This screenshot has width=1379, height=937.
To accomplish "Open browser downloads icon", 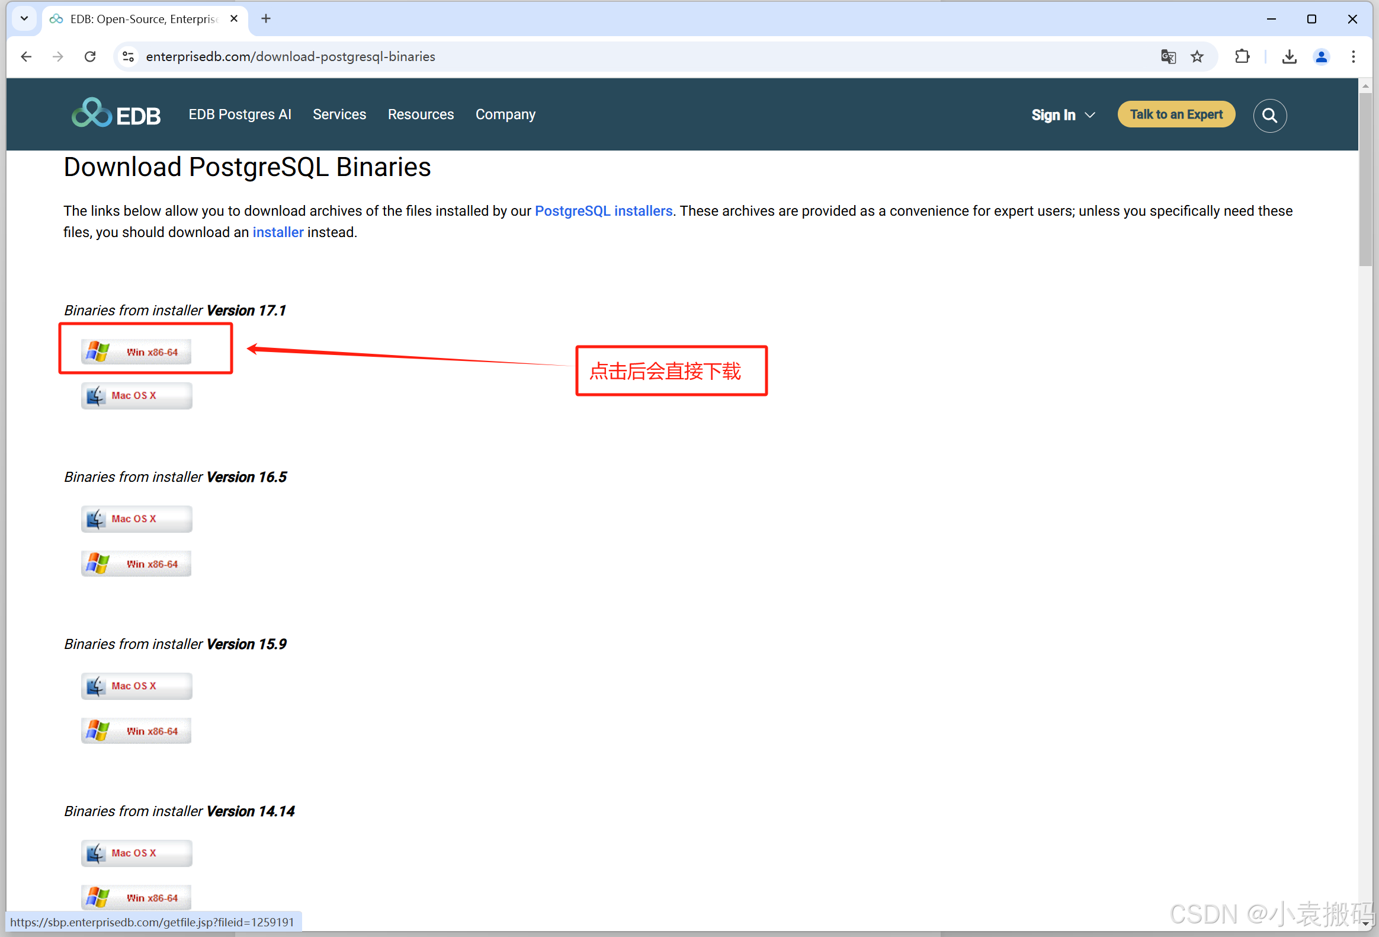I will tap(1289, 56).
